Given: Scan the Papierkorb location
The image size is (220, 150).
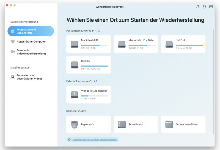Looking at the screenshot, I should tap(89, 124).
